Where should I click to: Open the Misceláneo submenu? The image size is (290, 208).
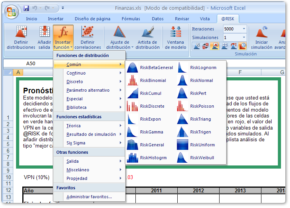click(89, 170)
